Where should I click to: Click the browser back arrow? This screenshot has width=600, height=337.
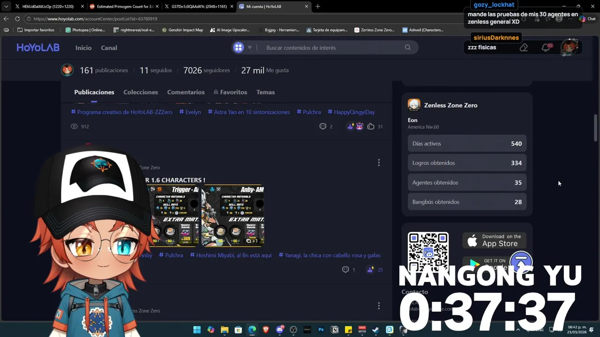click(x=6, y=19)
